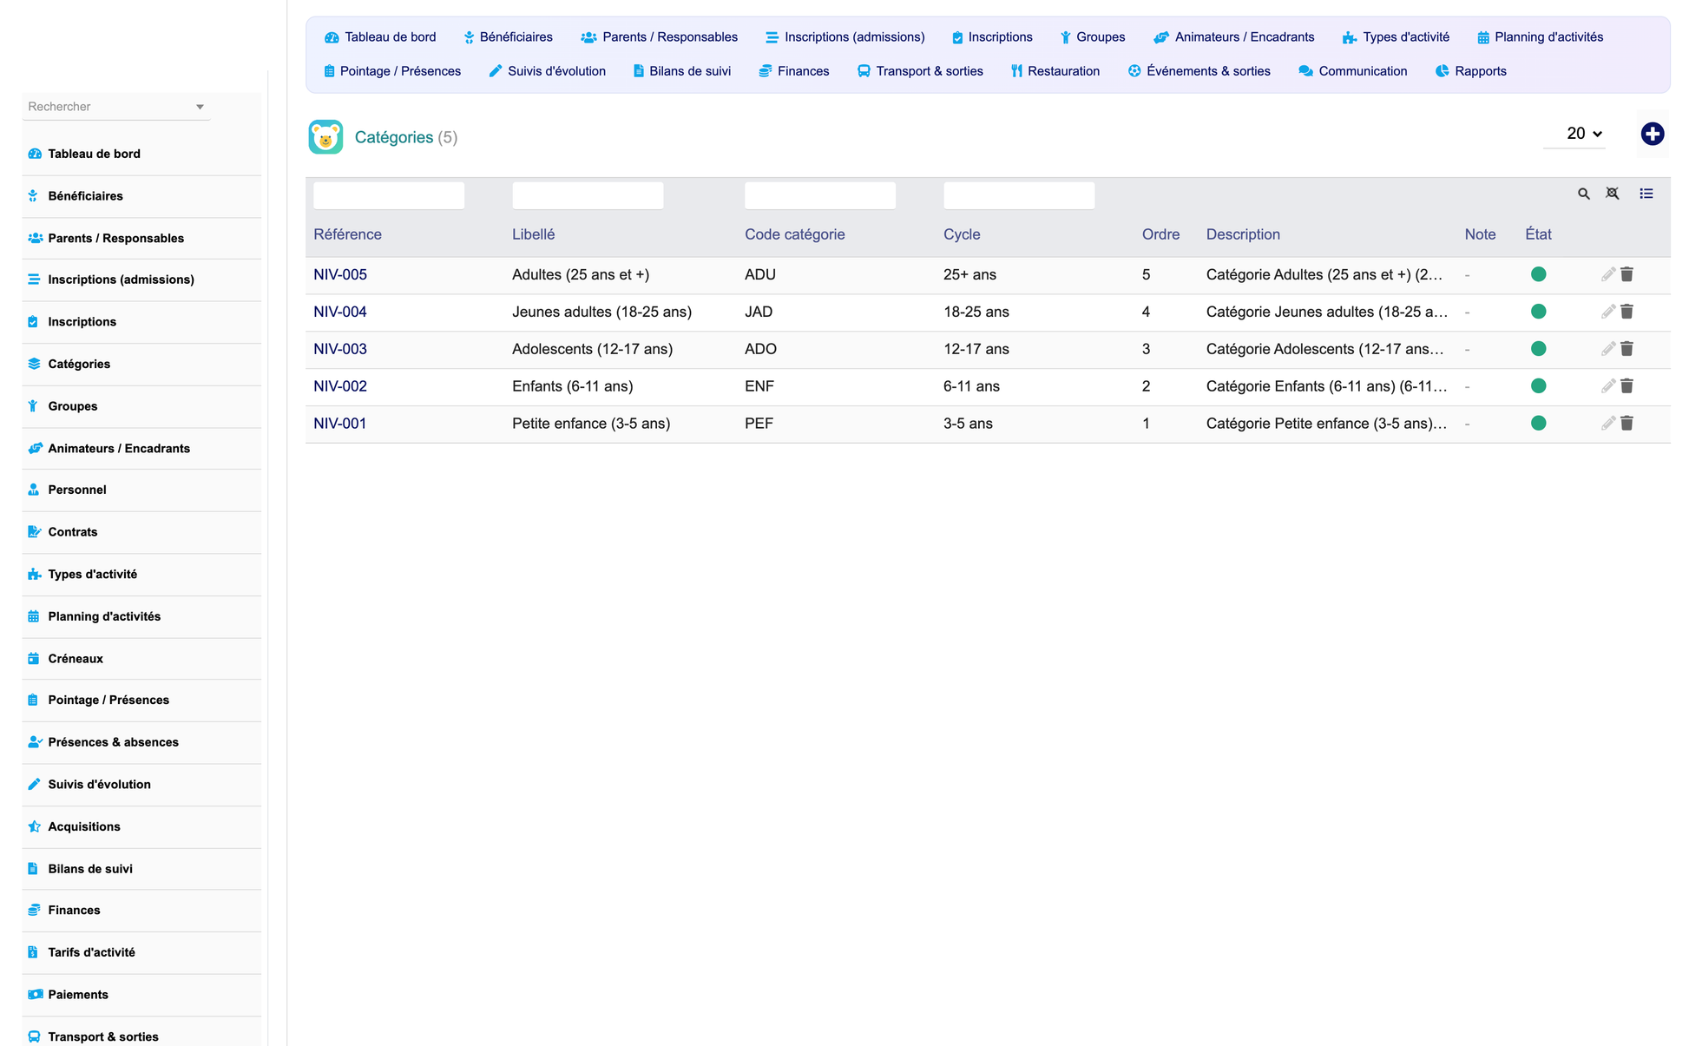Open Suivis d'évolution in the sidebar
The image size is (1689, 1046).
(141, 785)
